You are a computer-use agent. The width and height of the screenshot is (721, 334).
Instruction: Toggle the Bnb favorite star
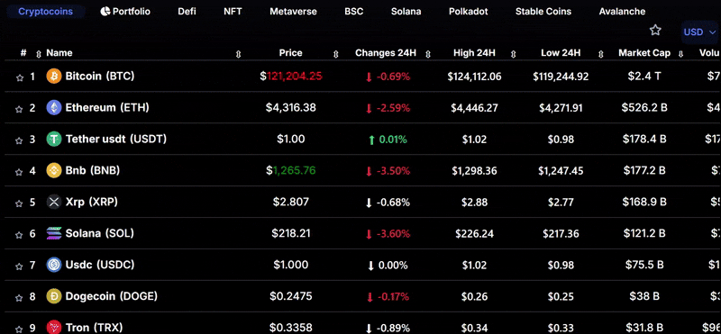(19, 172)
